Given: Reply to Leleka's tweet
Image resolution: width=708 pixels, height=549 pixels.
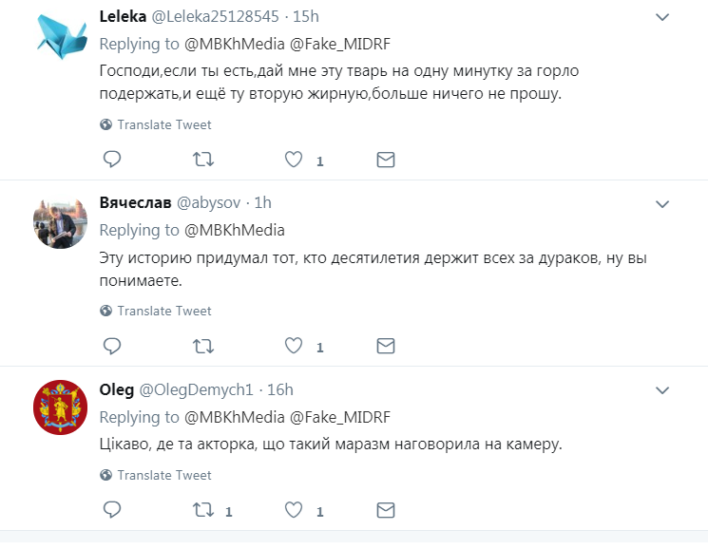Looking at the screenshot, I should click(x=112, y=160).
